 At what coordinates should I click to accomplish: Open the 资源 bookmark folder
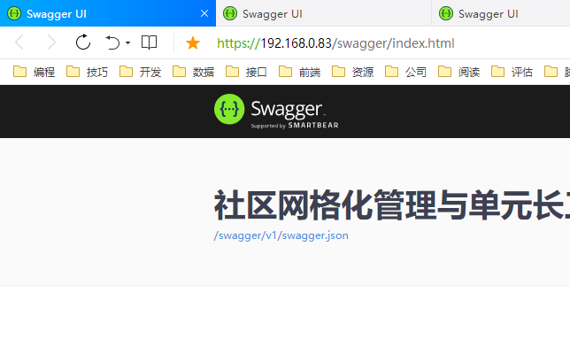[353, 72]
